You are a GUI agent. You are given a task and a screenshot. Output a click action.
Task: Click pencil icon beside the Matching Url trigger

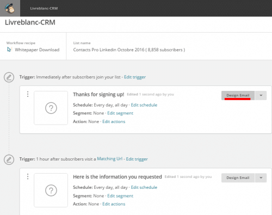(x=9, y=159)
